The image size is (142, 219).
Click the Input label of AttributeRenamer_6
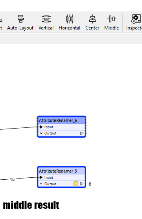pos(49,127)
